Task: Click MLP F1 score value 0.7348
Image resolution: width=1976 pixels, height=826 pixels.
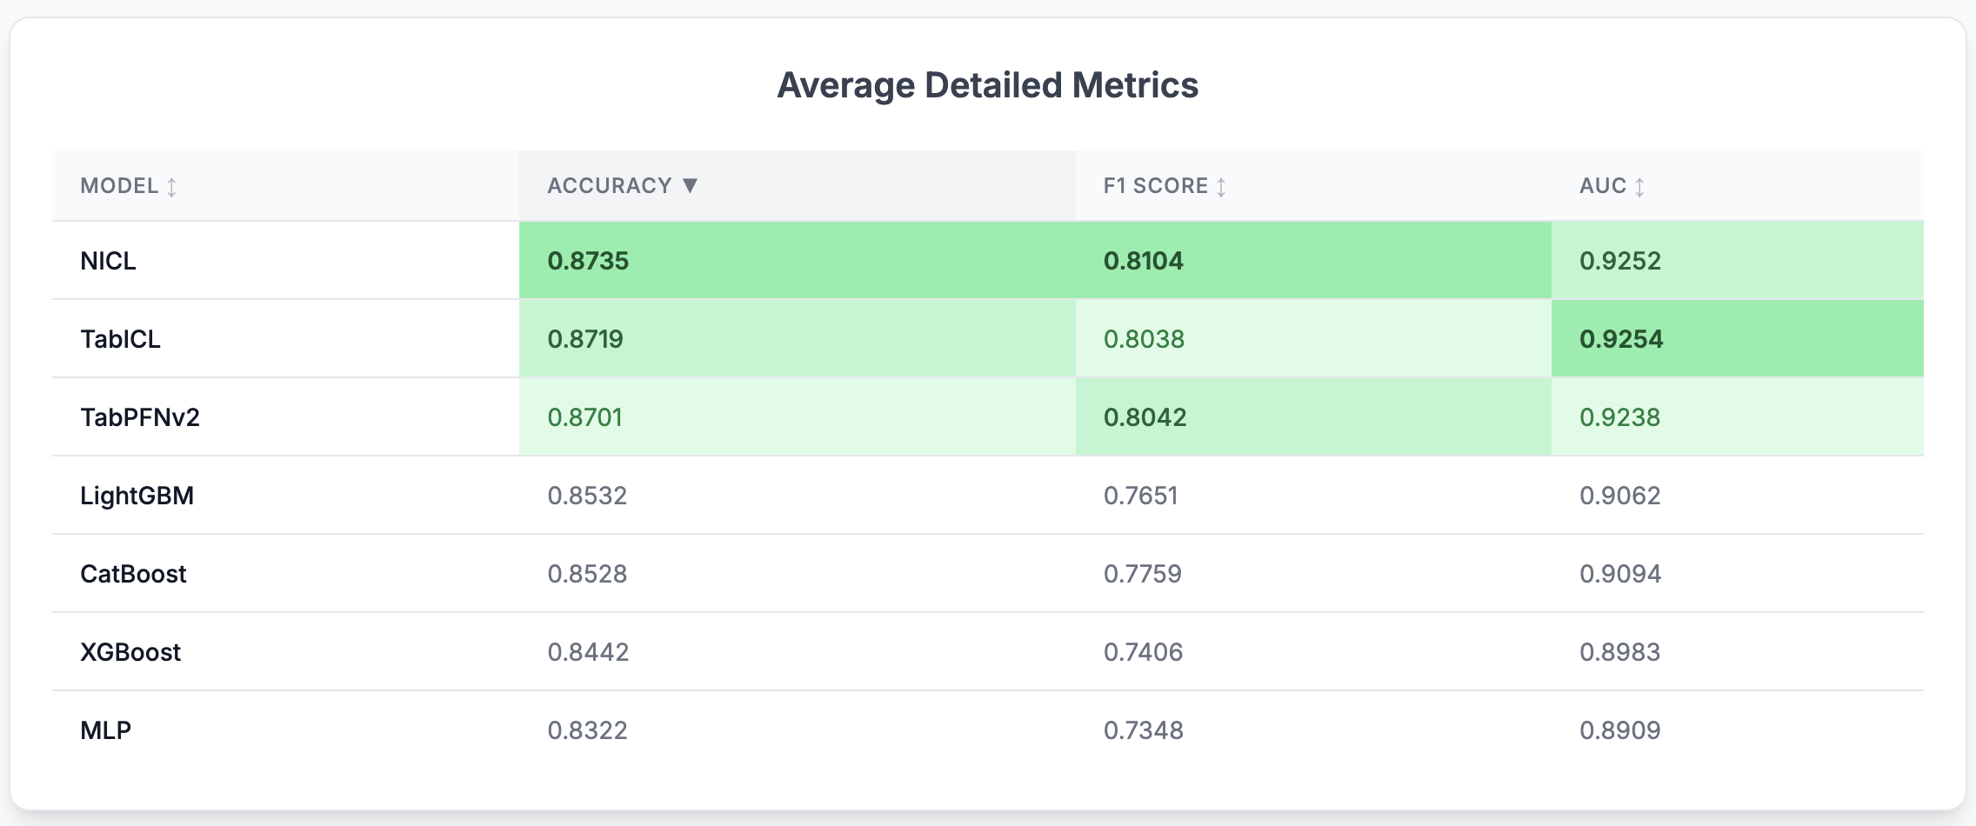Action: pos(1144,730)
